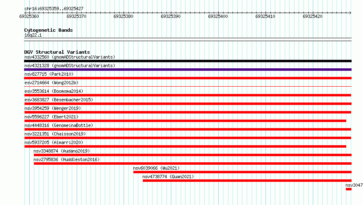Select the purple nsv4321328 variant bar

pos(188,70)
